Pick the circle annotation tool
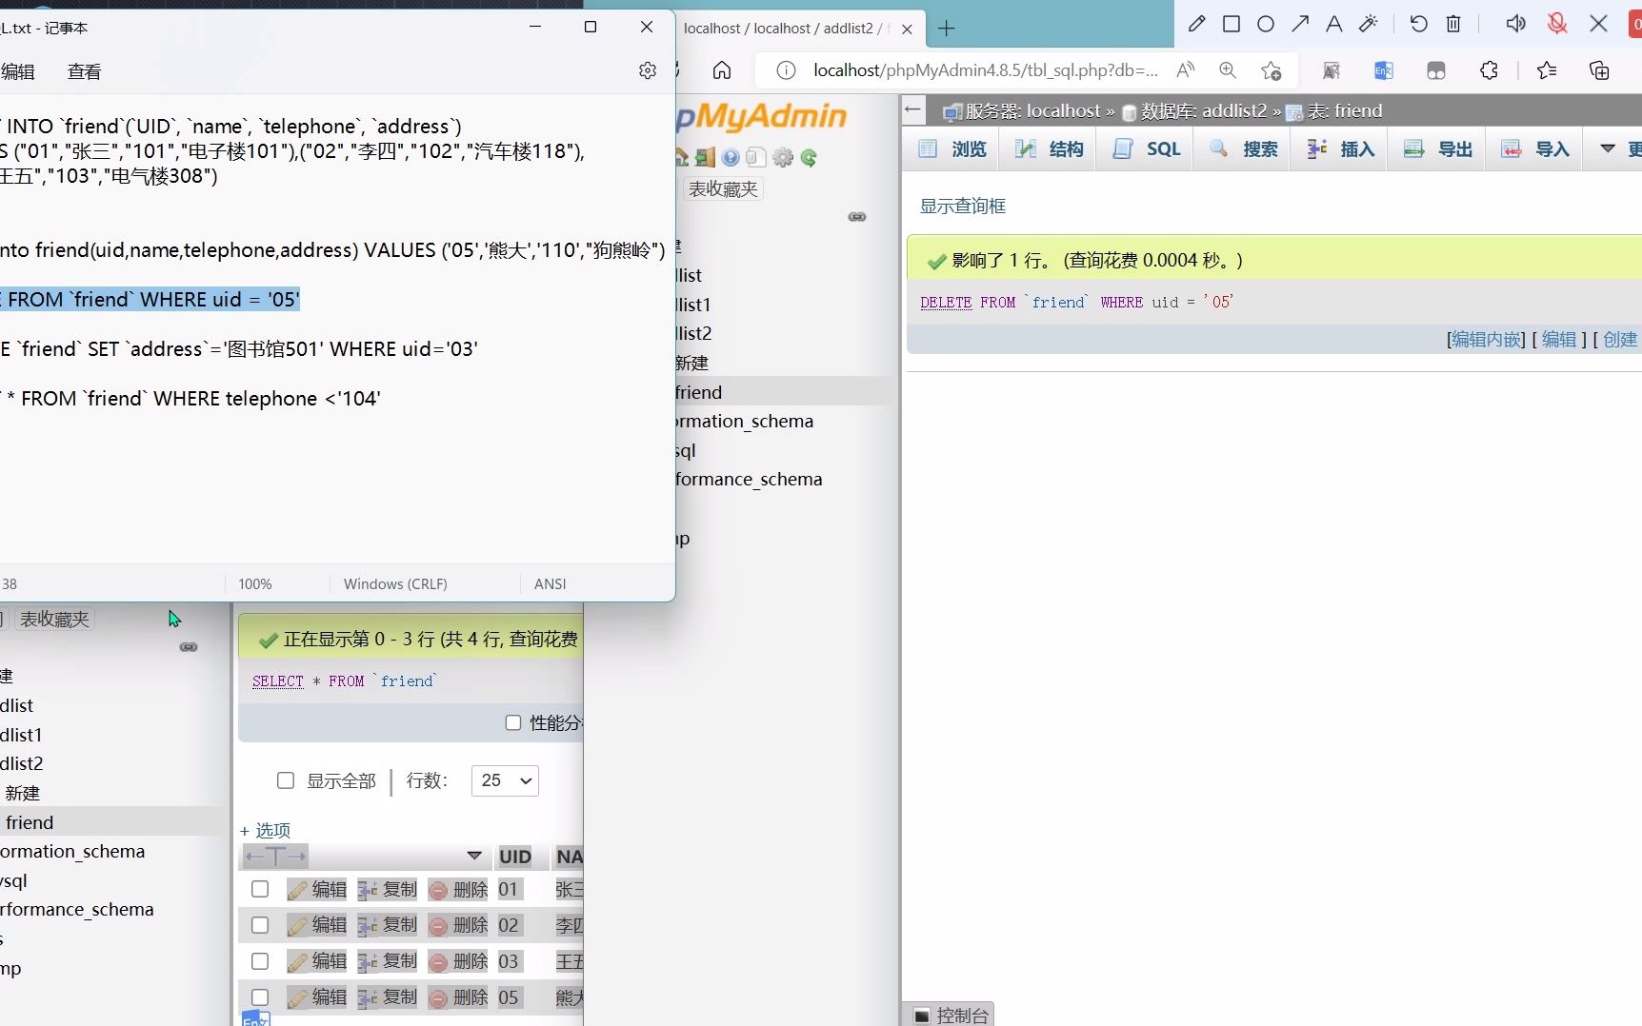 coord(1266,24)
